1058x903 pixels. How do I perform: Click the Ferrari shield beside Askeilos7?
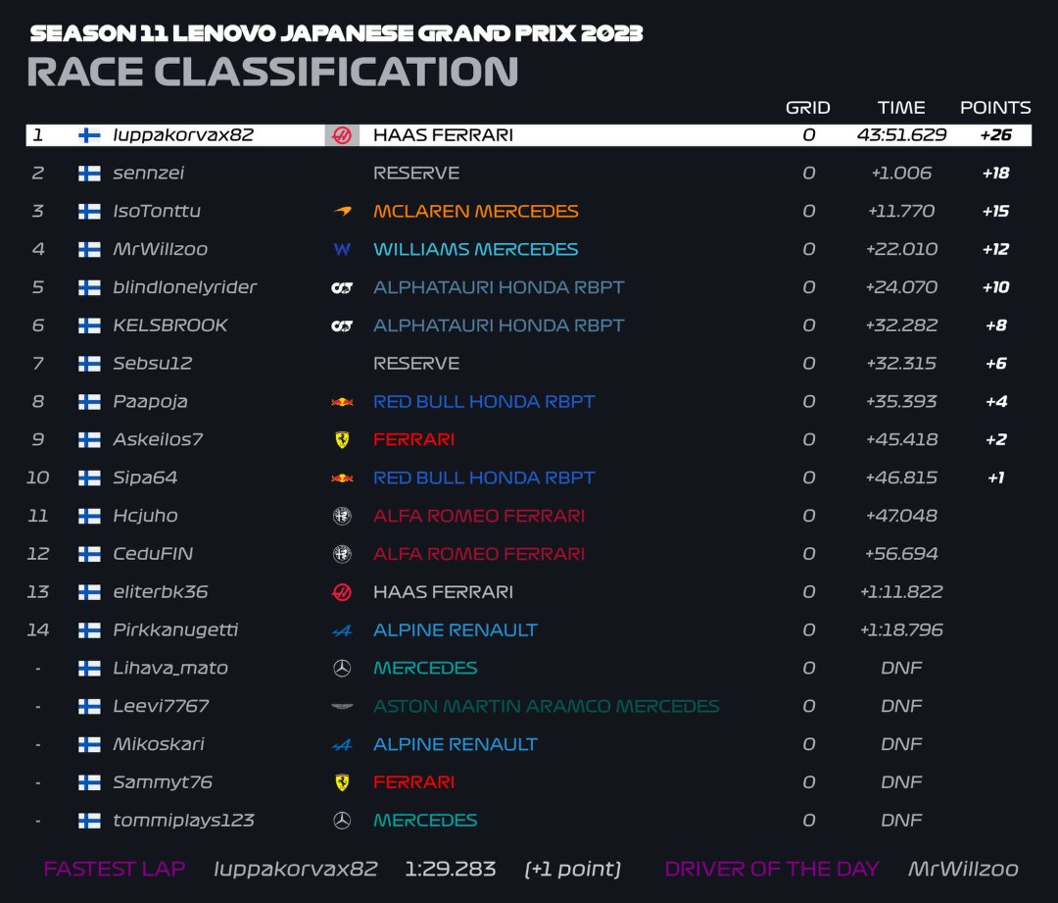[342, 439]
